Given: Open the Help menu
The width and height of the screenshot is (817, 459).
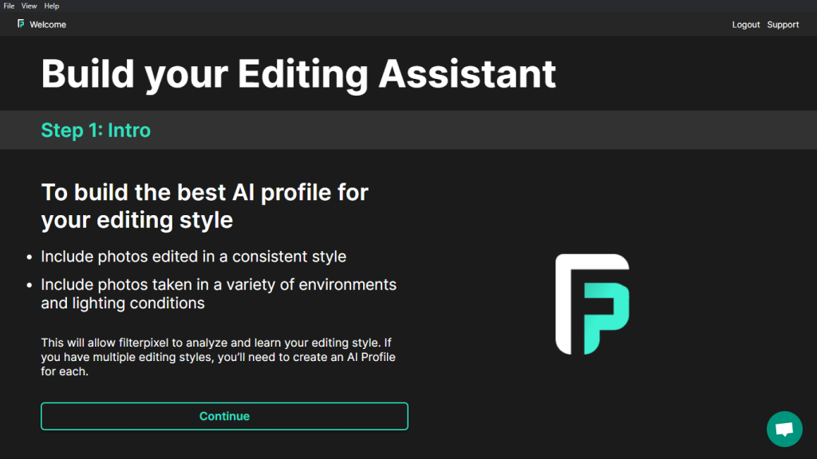Looking at the screenshot, I should pos(51,6).
